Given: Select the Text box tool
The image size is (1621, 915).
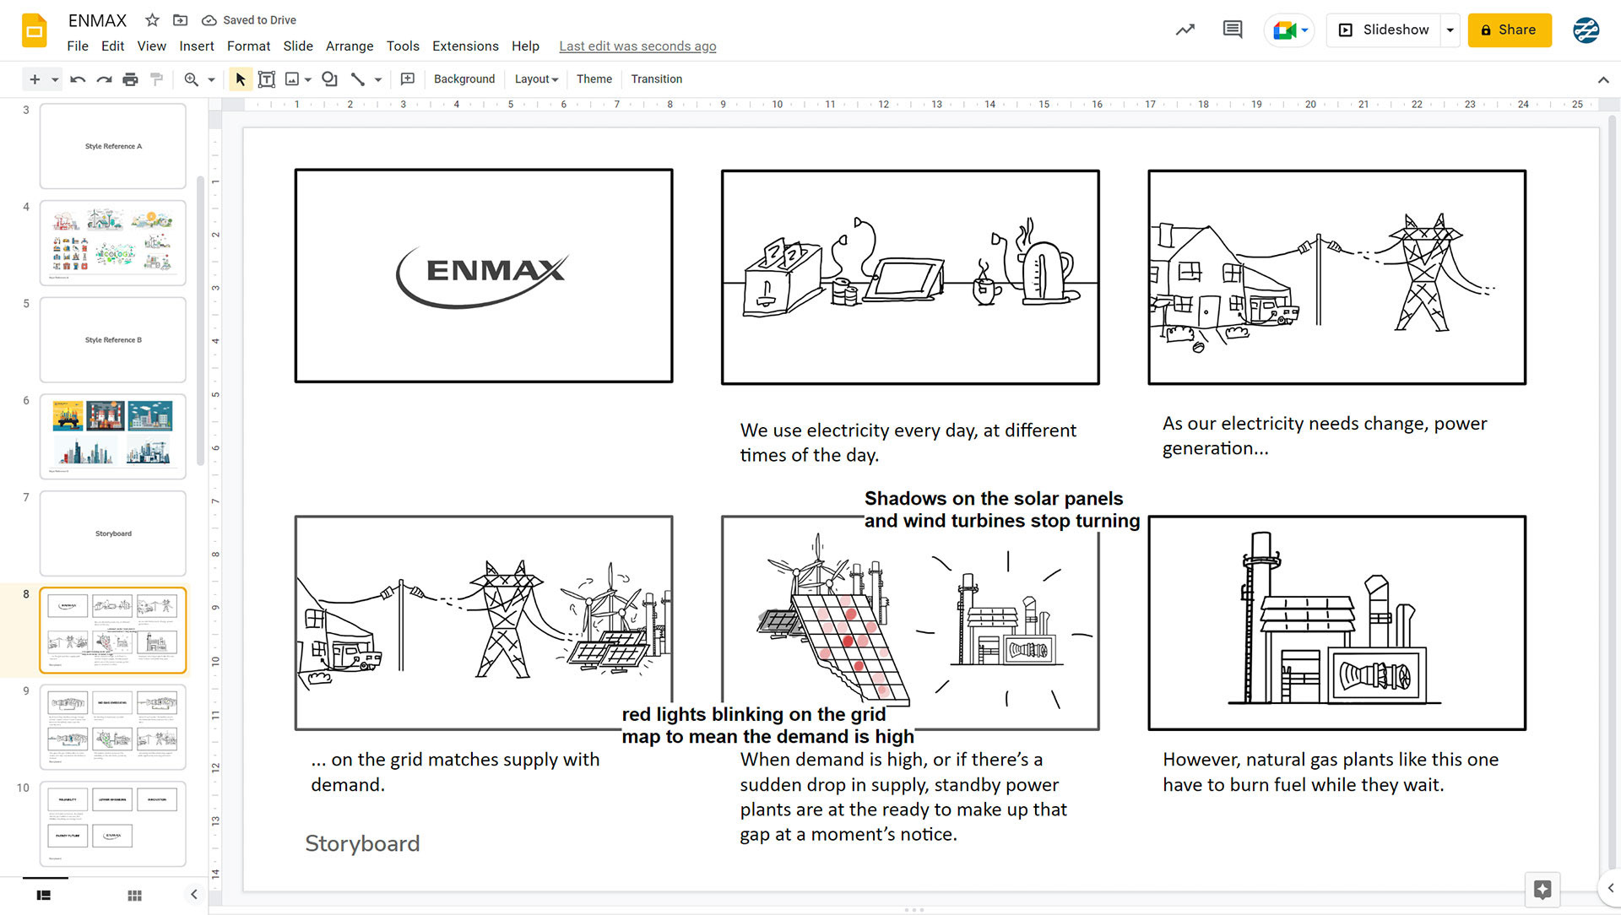Looking at the screenshot, I should coord(267,79).
